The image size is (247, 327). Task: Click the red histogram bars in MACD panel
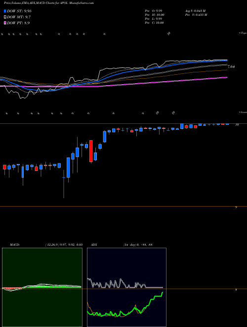click(12, 288)
